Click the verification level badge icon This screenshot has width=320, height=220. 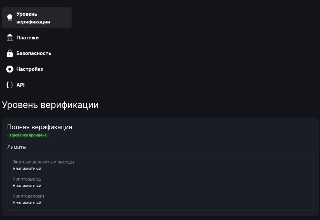point(10,18)
